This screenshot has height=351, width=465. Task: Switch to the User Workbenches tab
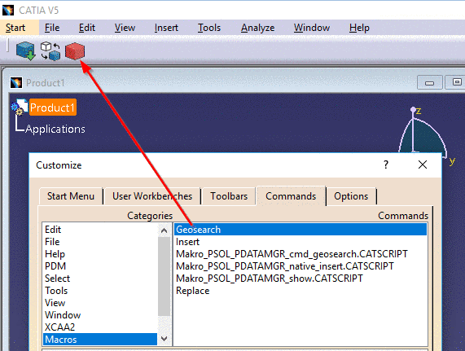[x=152, y=196]
